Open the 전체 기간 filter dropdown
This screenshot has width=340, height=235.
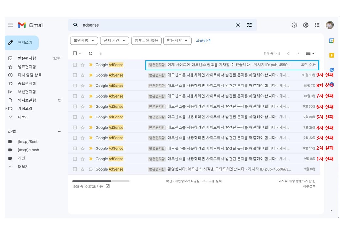(x=114, y=41)
